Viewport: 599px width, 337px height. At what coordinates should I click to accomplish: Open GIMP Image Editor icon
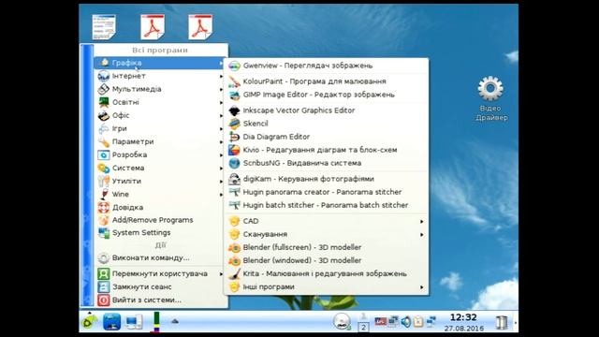tap(234, 95)
